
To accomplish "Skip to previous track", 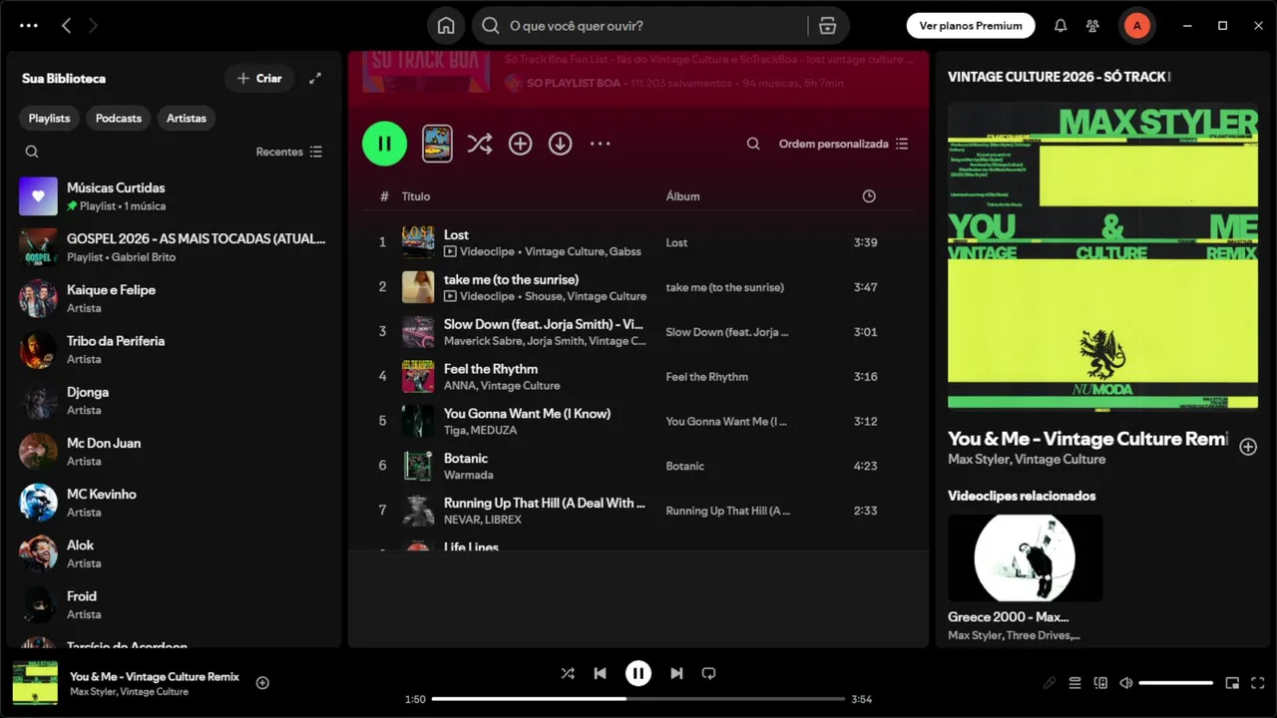I will [x=600, y=673].
